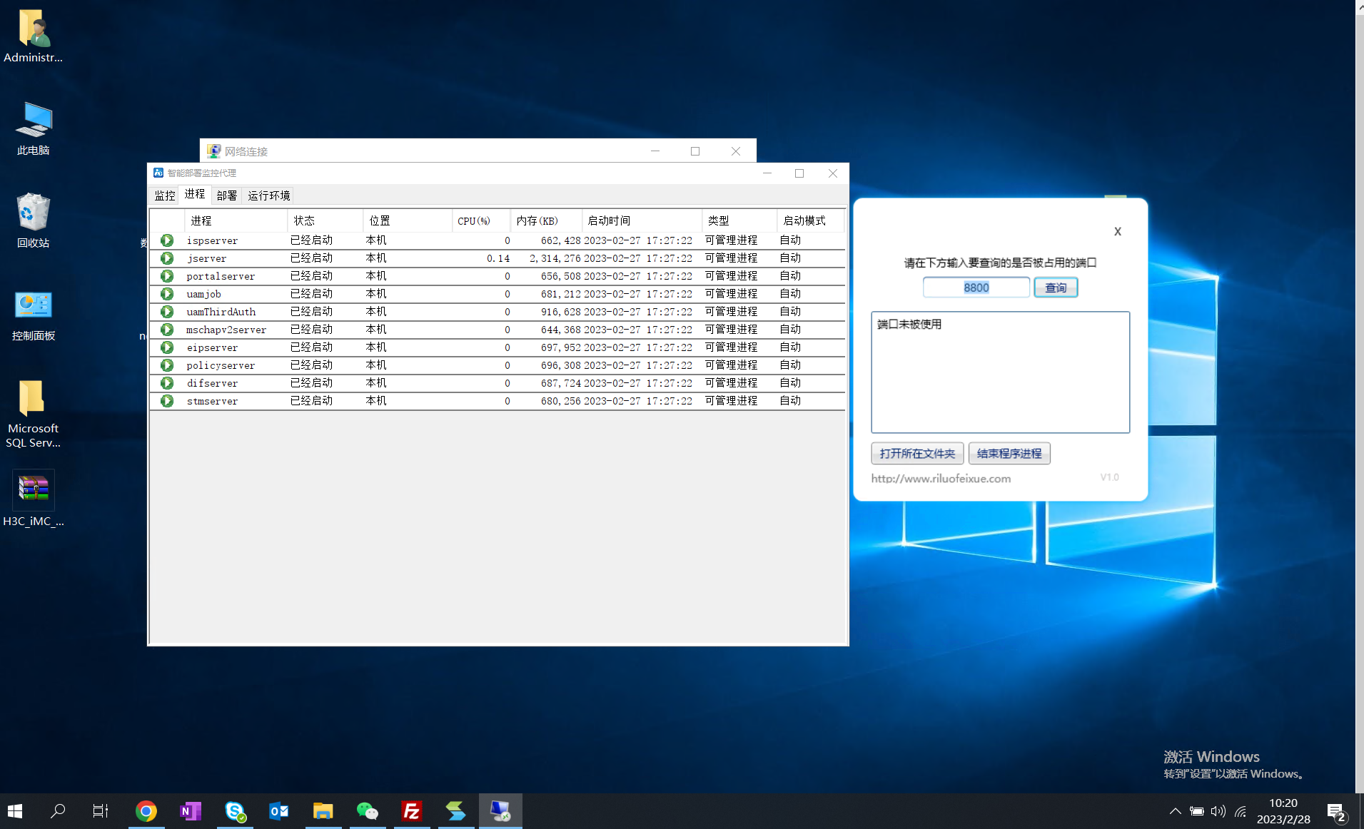Click the green play icon for portalserver
The width and height of the screenshot is (1364, 829).
tap(167, 276)
